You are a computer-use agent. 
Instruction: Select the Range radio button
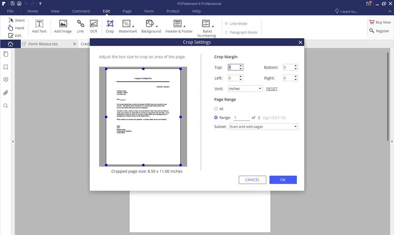coord(216,117)
